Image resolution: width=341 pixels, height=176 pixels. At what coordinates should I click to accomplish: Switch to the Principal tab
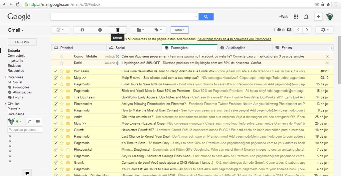[x=79, y=48]
